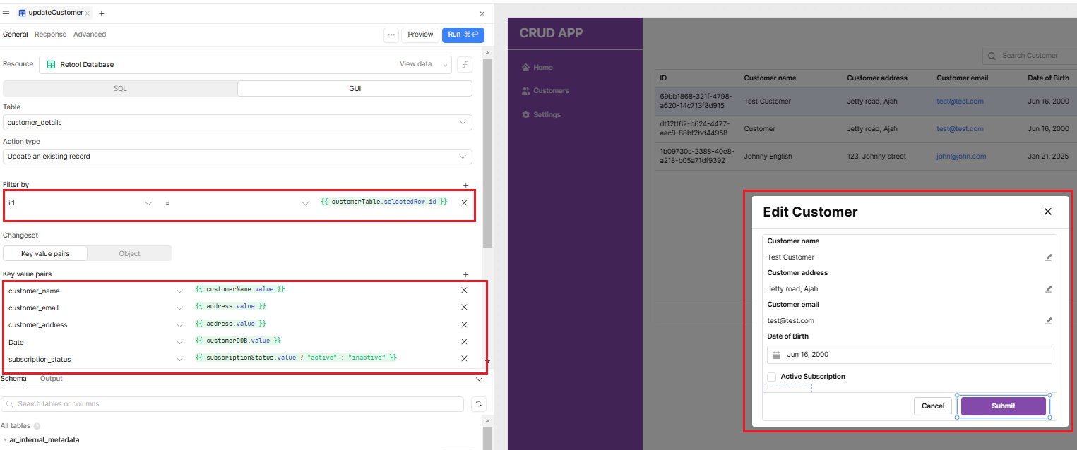Tick the Active Subscription checkbox
Viewport: 1077px width, 450px height.
pyautogui.click(x=772, y=377)
